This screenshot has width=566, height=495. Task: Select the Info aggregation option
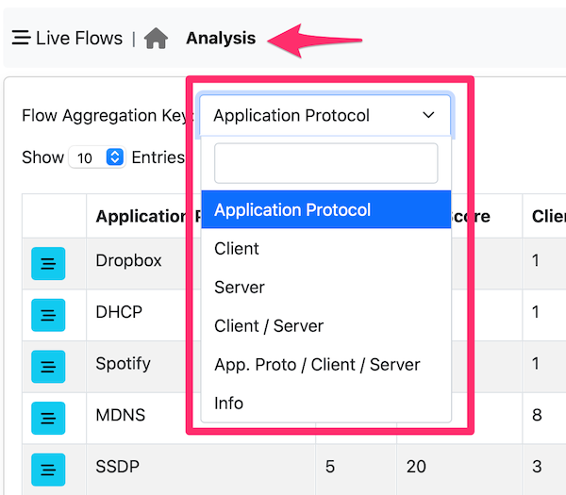[326, 403]
